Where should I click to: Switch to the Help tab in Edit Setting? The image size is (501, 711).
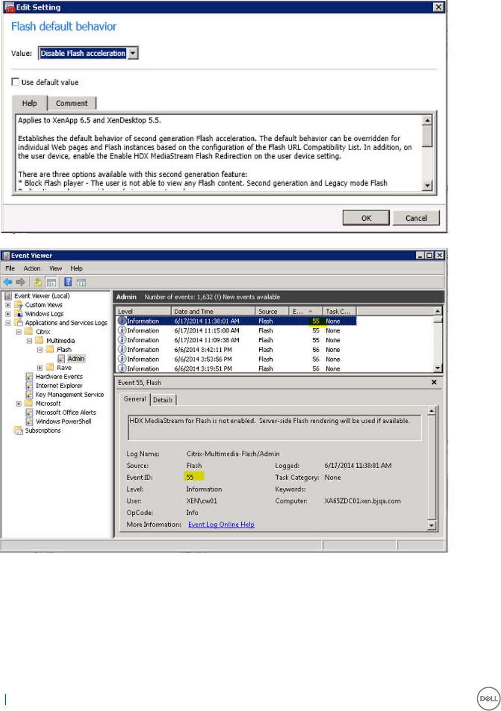[29, 103]
